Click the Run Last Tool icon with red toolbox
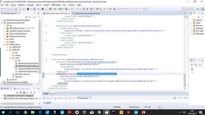205x115 pixels. click(66, 9)
